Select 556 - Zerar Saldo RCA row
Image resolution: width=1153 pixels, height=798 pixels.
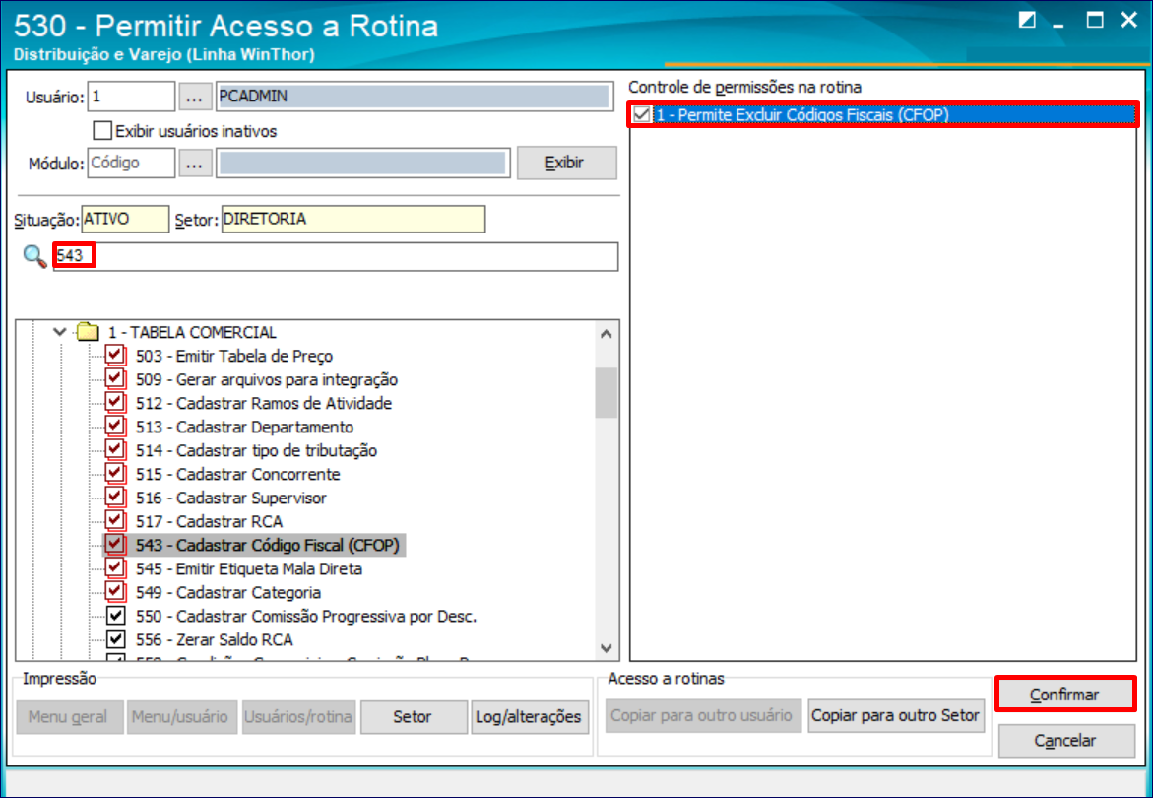click(x=214, y=639)
